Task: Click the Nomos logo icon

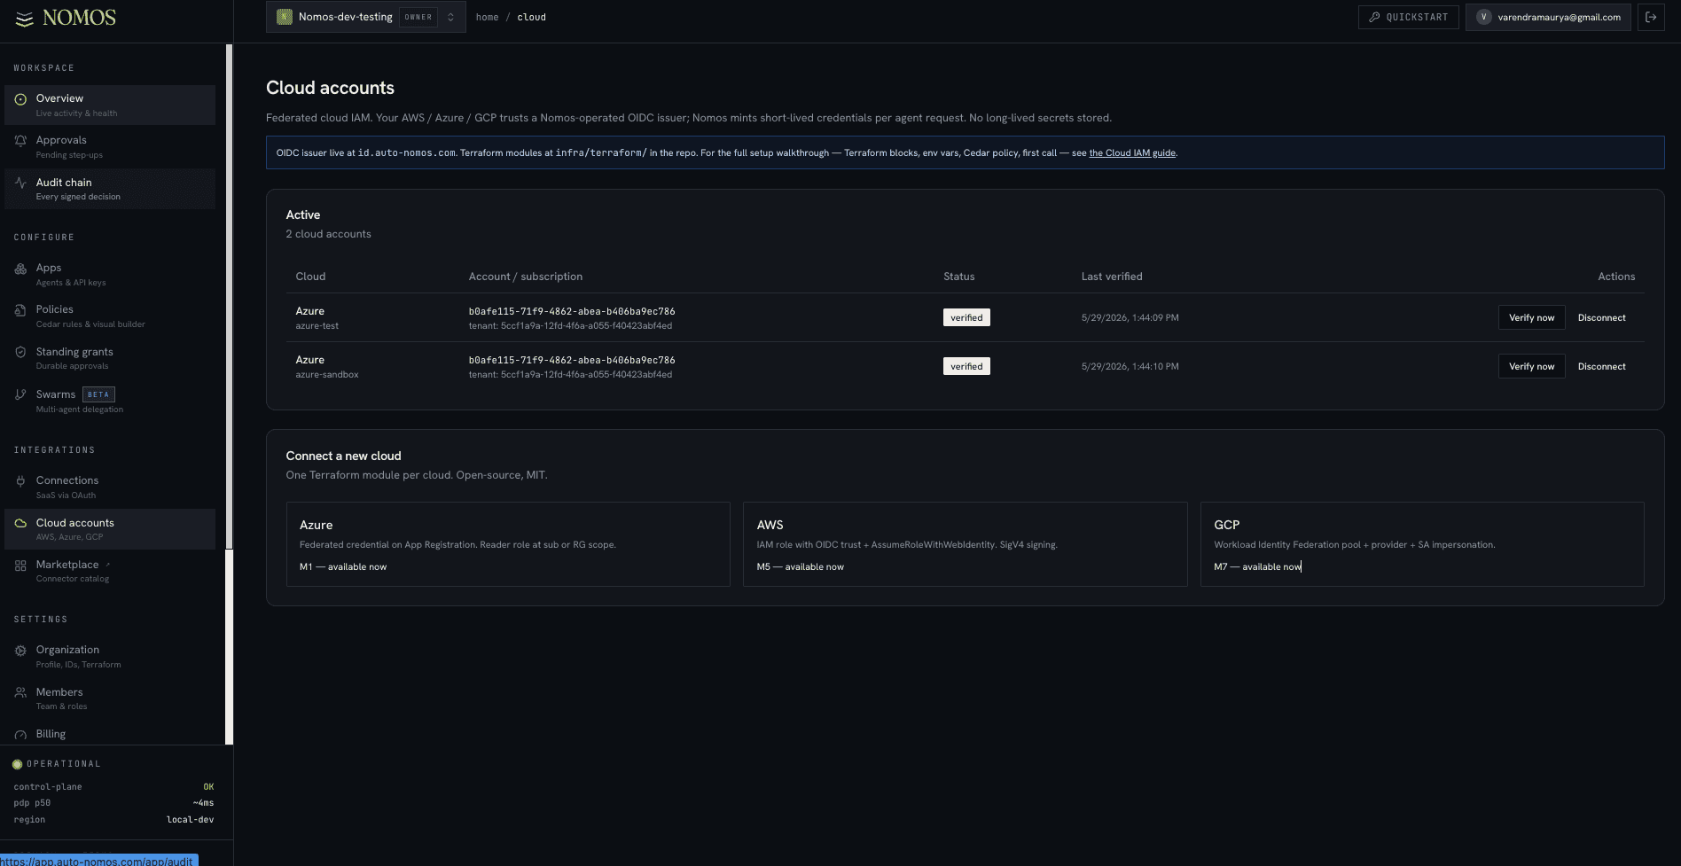Action: (25, 19)
